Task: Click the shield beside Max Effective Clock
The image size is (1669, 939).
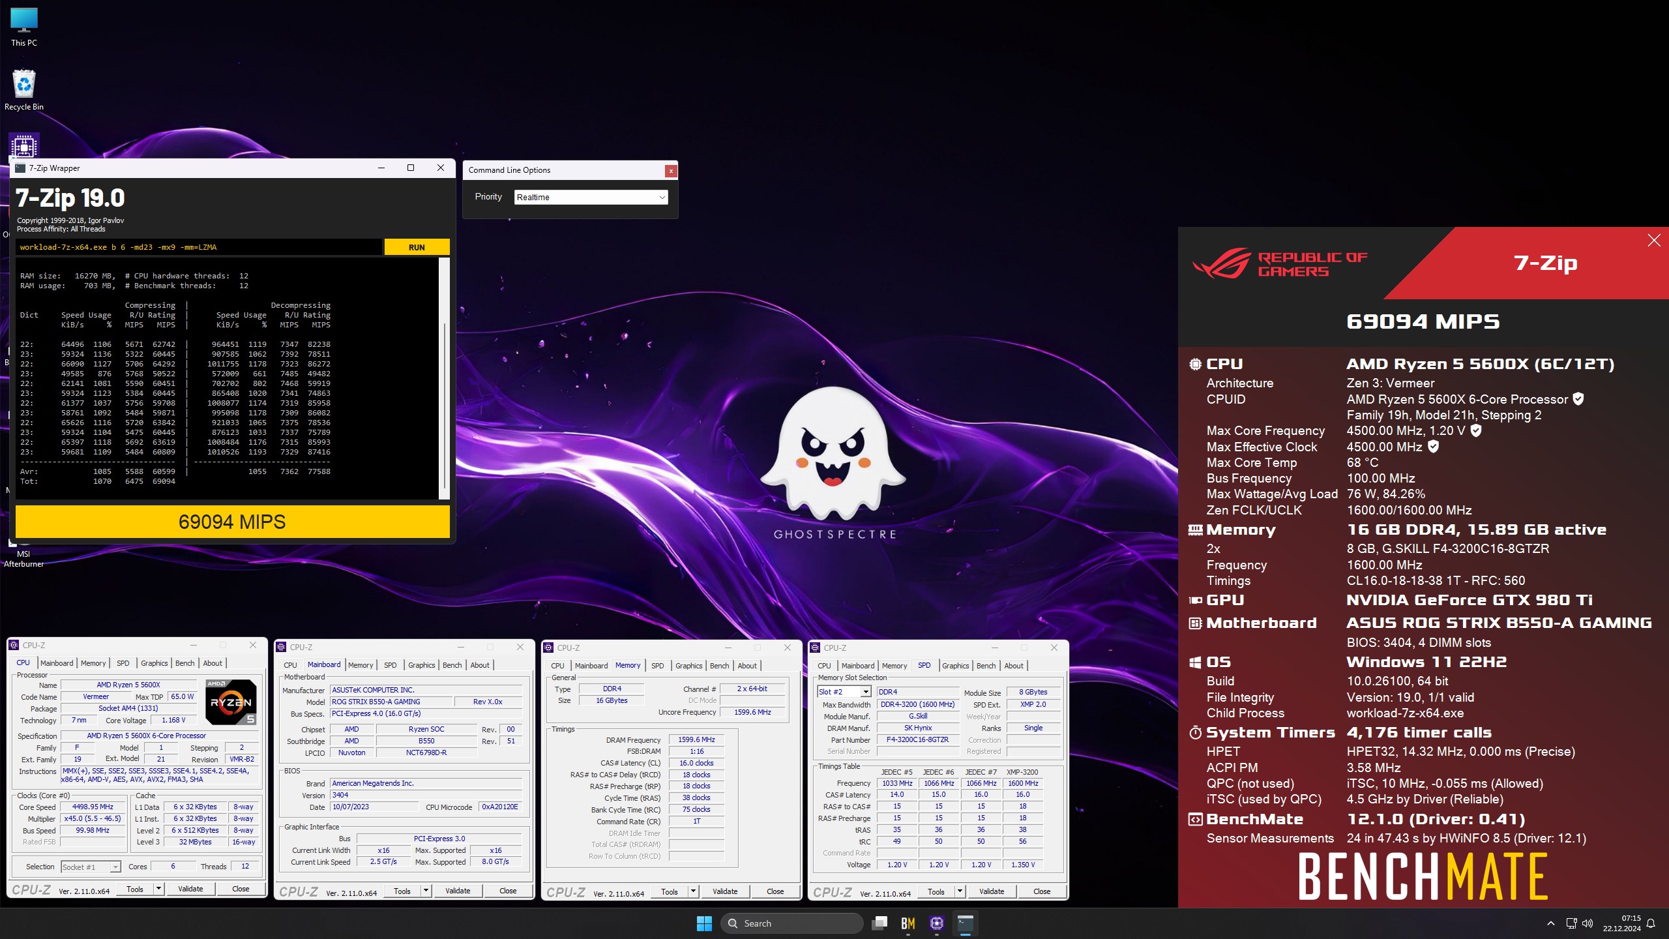Action: [x=1433, y=446]
